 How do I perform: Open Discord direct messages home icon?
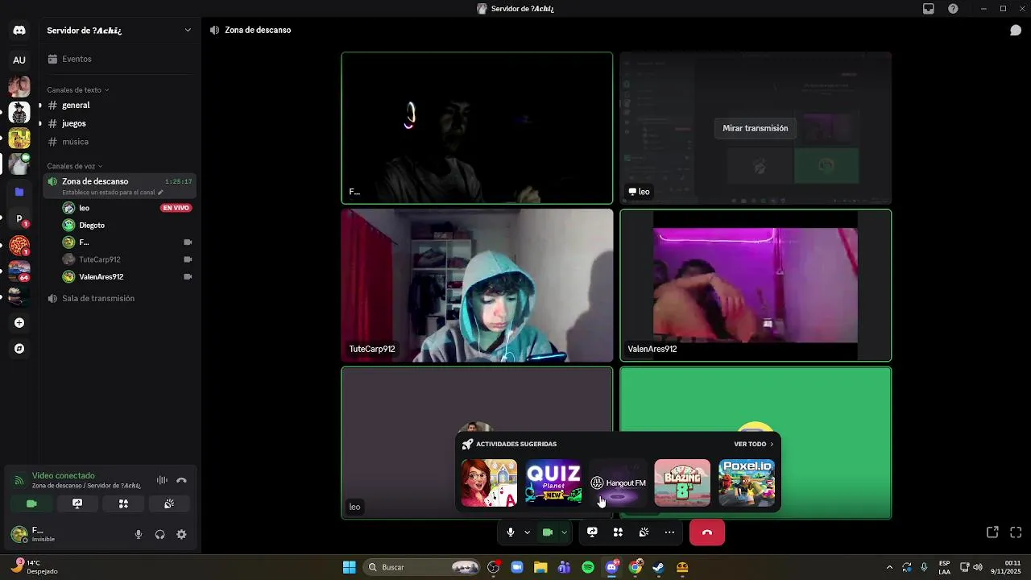pos(19,31)
